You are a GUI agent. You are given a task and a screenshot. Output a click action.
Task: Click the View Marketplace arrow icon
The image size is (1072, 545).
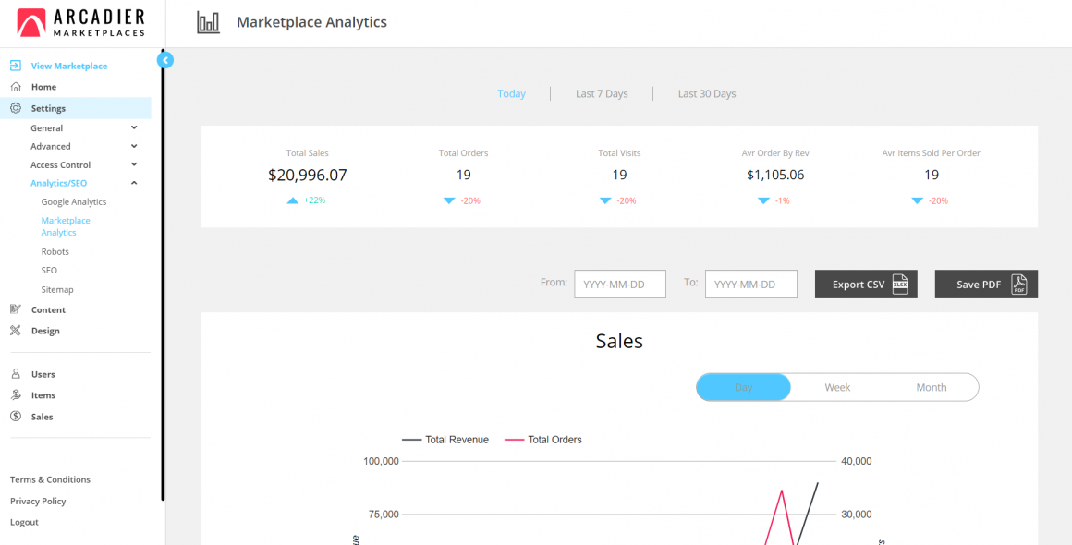[16, 66]
